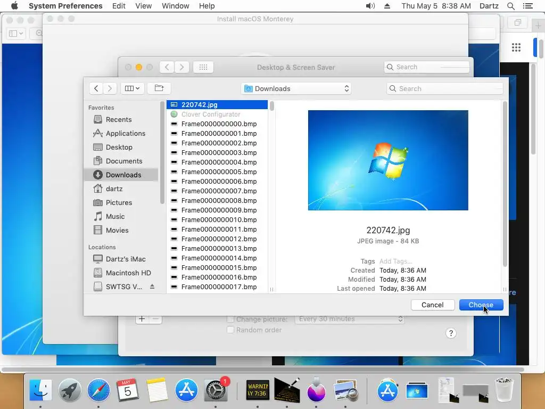Open column view options dropdown
The width and height of the screenshot is (545, 409).
(132, 88)
